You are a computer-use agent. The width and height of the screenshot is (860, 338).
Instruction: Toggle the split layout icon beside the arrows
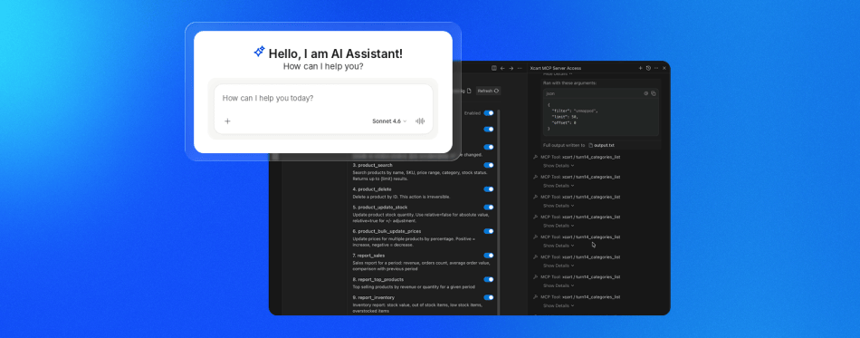494,68
